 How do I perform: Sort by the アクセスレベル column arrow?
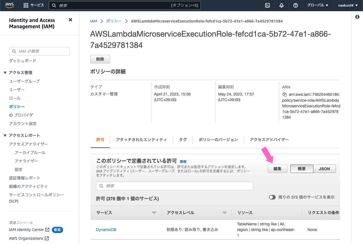click(x=225, y=213)
